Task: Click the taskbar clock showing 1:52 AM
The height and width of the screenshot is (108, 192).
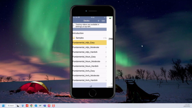Action: tap(187, 106)
